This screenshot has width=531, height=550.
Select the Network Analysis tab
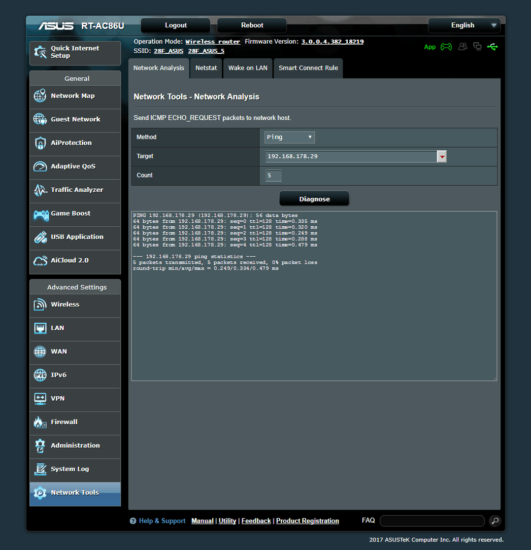[x=158, y=68]
